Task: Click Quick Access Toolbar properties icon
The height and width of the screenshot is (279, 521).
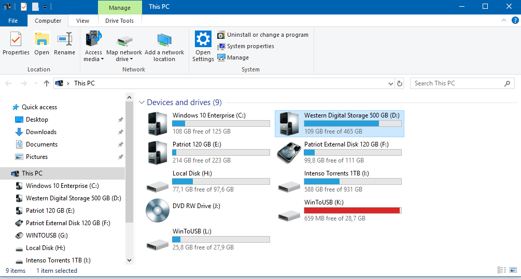Action: tap(24, 7)
